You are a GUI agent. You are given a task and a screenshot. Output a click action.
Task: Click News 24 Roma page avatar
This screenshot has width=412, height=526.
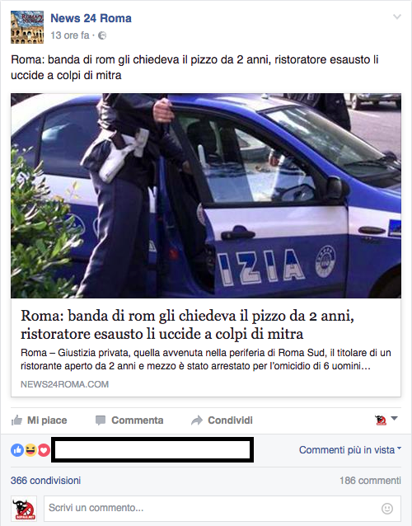(x=27, y=27)
